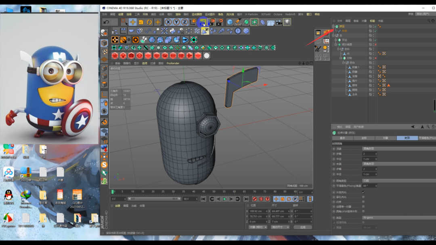The width and height of the screenshot is (436, 245).
Task: Click the coordinate system cube icon
Action: coord(193,22)
